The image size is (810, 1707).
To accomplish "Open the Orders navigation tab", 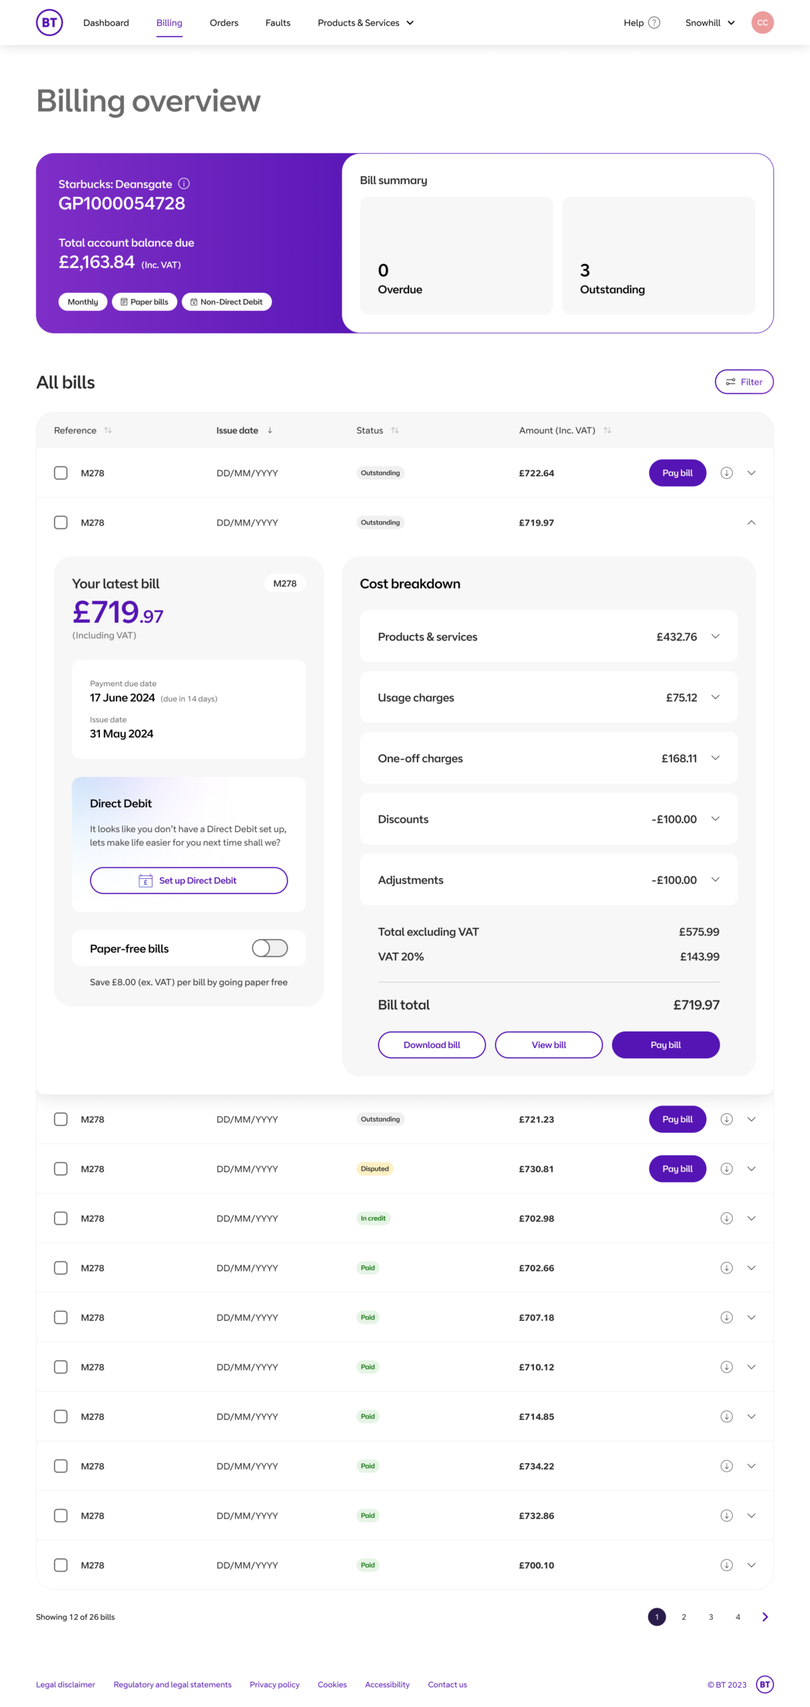I will (x=224, y=23).
